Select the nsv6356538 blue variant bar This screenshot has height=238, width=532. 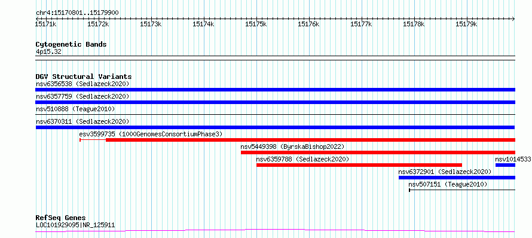click(x=275, y=90)
